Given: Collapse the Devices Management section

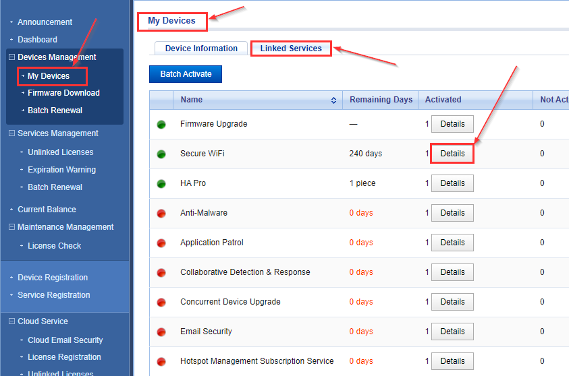Looking at the screenshot, I should tap(11, 57).
